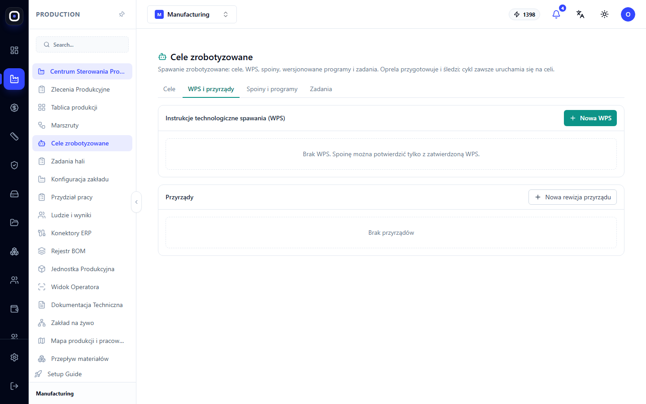Open Jednostka Produkcyjna item
Screen dimensions: 646x404
[82, 269]
